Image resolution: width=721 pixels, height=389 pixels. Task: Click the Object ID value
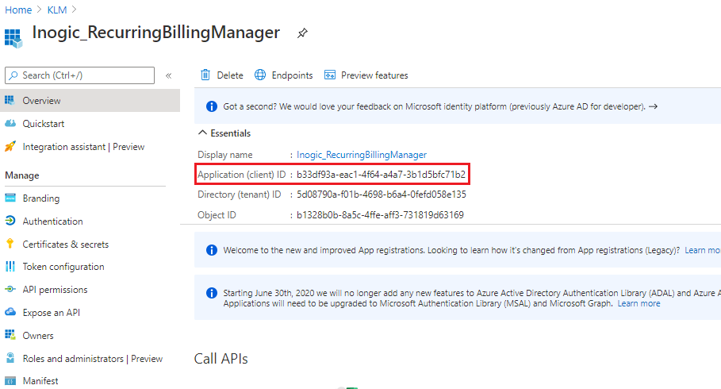tap(380, 215)
